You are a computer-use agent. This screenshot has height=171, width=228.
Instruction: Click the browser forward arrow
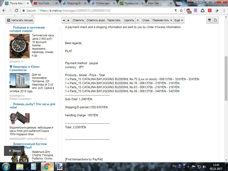[10, 11]
